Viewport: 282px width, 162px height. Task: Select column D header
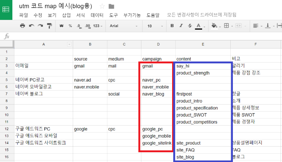pos(158,44)
